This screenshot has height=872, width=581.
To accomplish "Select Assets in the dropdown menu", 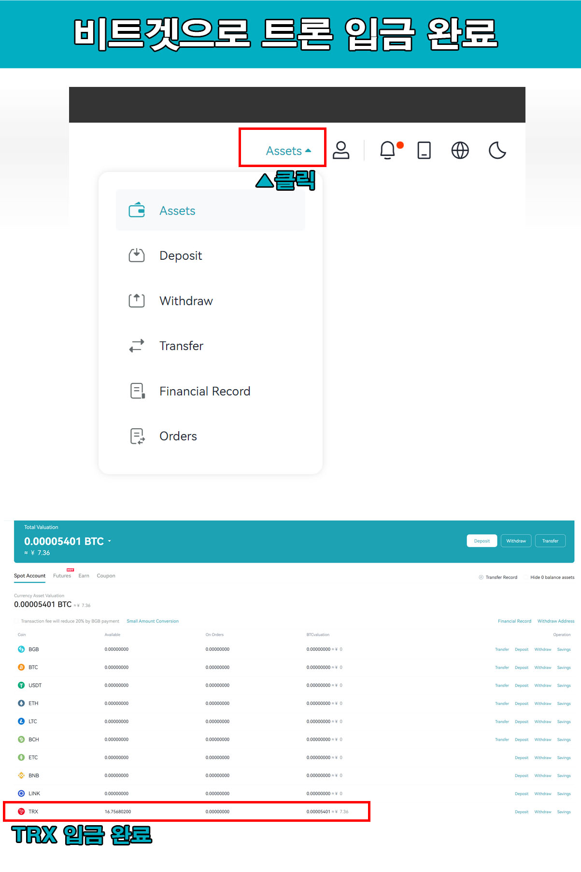I will pyautogui.click(x=210, y=211).
